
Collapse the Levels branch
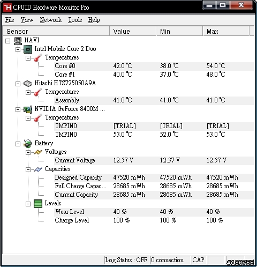(28, 204)
